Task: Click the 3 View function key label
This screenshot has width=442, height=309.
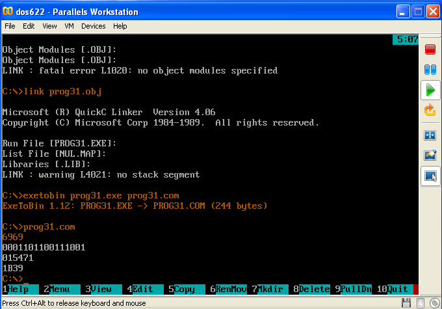Action: click(x=103, y=289)
